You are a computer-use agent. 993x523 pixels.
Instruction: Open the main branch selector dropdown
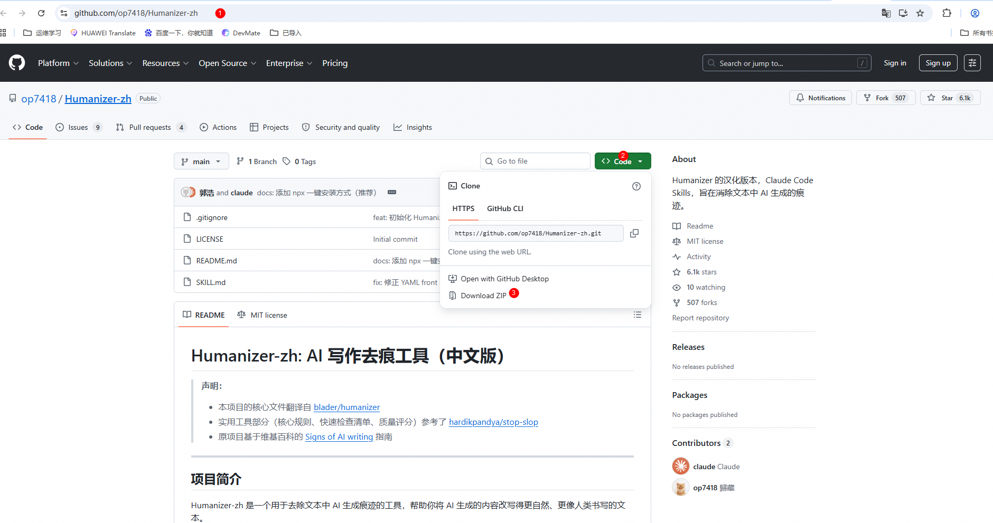click(201, 161)
